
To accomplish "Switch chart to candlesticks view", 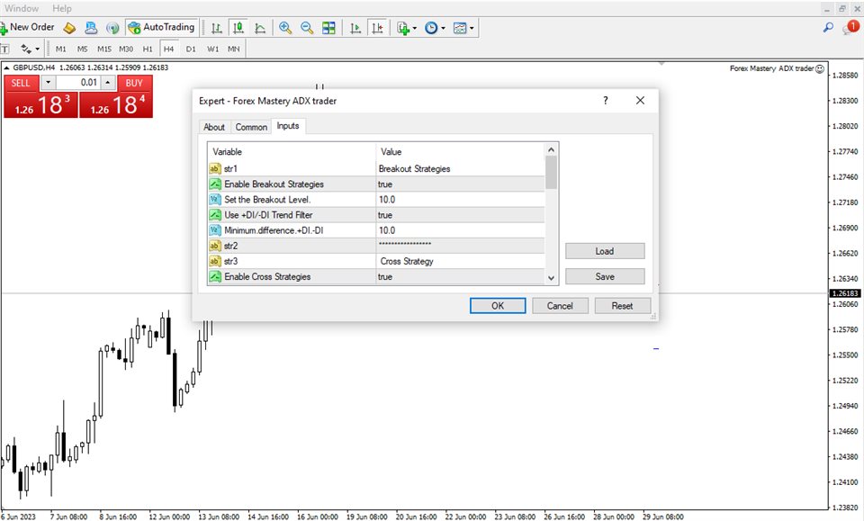I will click(x=238, y=28).
